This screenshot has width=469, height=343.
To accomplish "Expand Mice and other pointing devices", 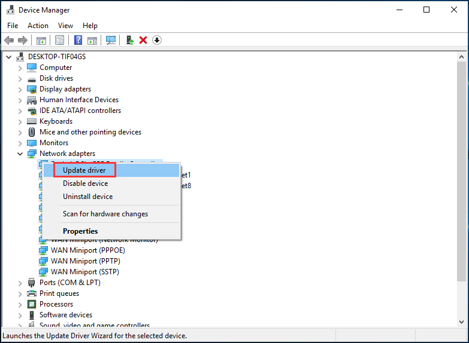I will pyautogui.click(x=20, y=133).
